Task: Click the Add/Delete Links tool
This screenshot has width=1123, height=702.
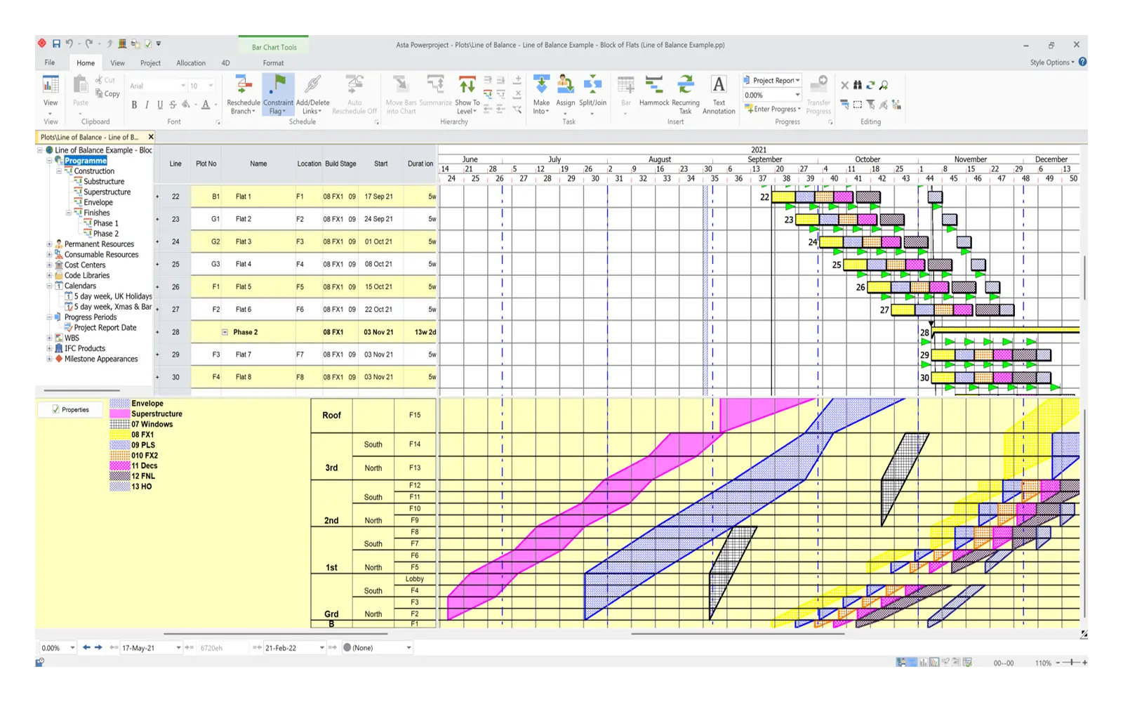Action: (311, 93)
